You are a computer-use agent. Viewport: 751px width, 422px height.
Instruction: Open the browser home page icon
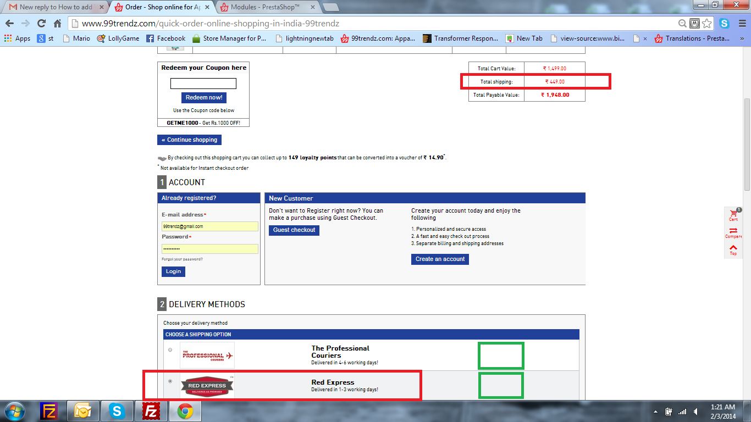click(57, 24)
